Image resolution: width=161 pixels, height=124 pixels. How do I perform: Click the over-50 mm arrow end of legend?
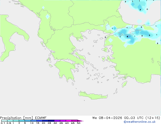point(80,121)
